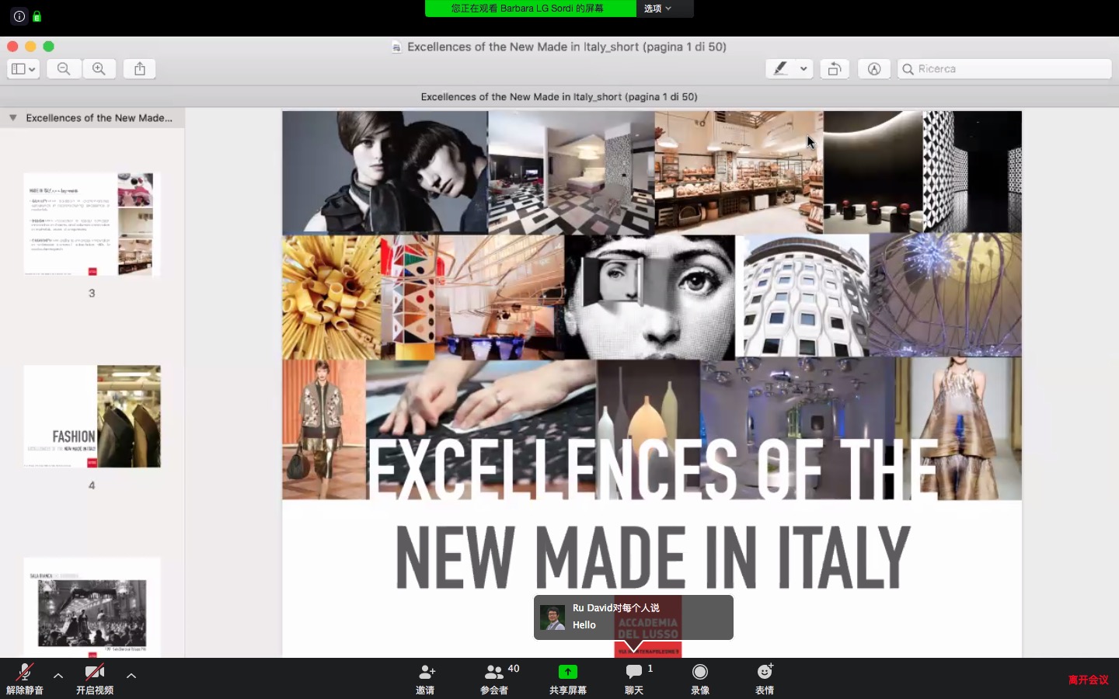Open the participants list showing 40
1119x699 pixels.
coord(494,677)
